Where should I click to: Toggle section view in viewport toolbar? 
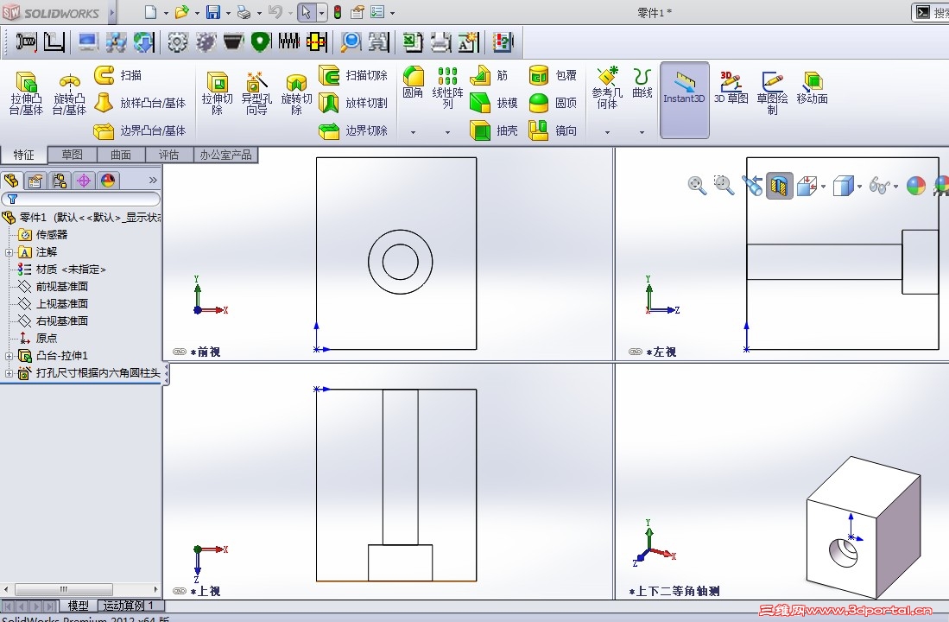click(780, 186)
